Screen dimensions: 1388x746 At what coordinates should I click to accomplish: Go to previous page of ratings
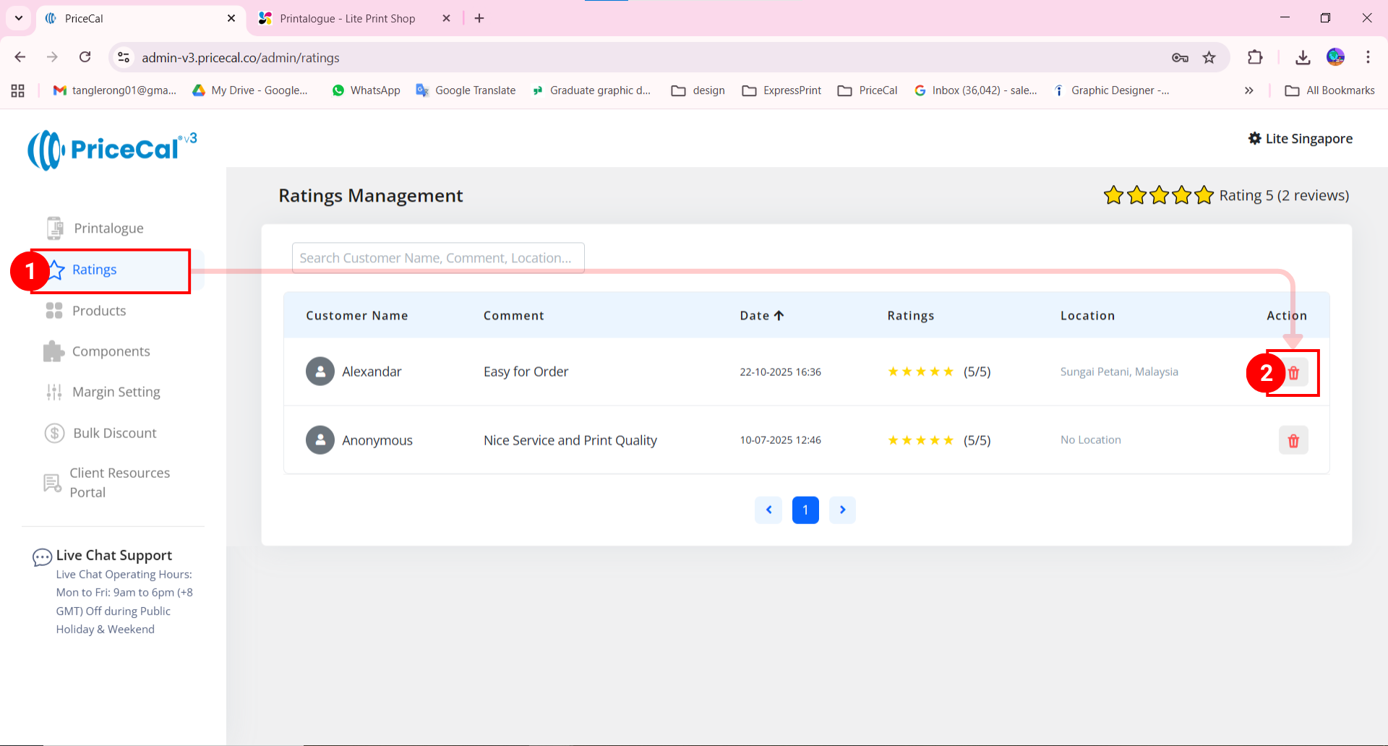tap(768, 510)
